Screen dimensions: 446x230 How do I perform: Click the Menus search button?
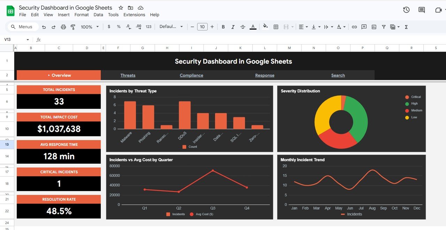23,27
